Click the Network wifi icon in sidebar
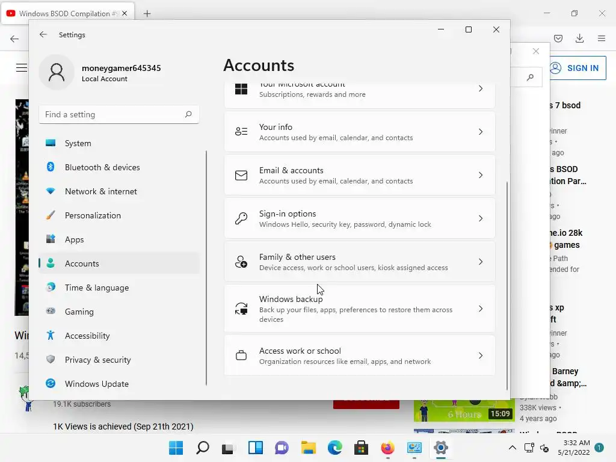This screenshot has height=462, width=616. click(x=51, y=191)
